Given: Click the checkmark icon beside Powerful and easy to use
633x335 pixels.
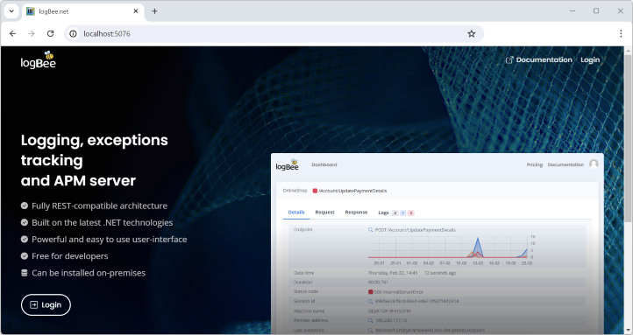Looking at the screenshot, I should click(x=25, y=239).
